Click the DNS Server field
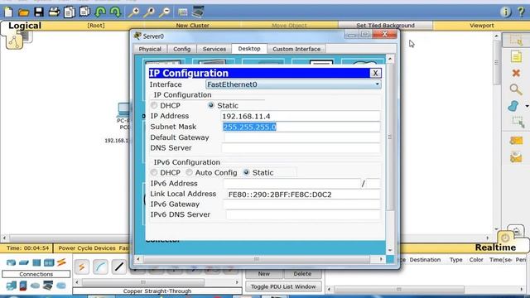This screenshot has height=298, width=530. point(300,148)
